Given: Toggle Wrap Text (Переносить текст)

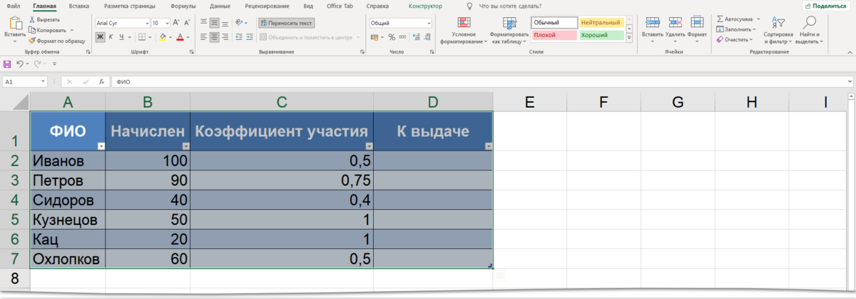Looking at the screenshot, I should (286, 23).
